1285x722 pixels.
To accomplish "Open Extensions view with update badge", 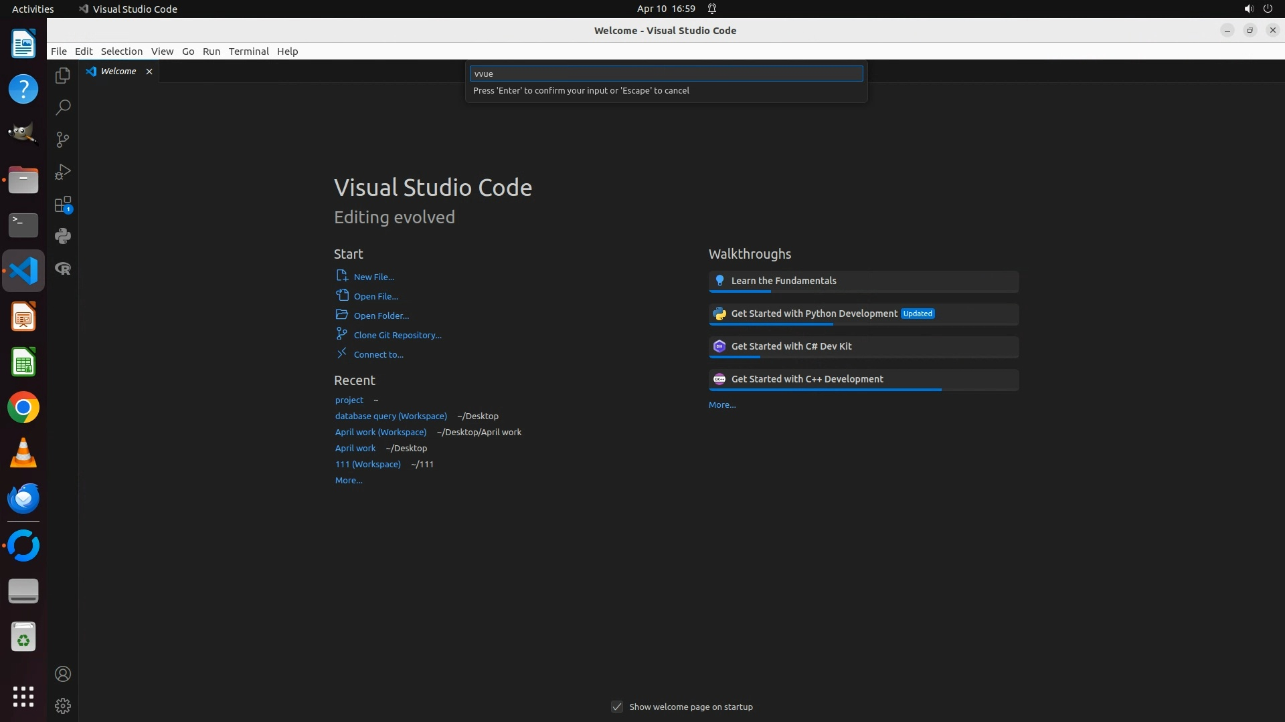I will (62, 205).
